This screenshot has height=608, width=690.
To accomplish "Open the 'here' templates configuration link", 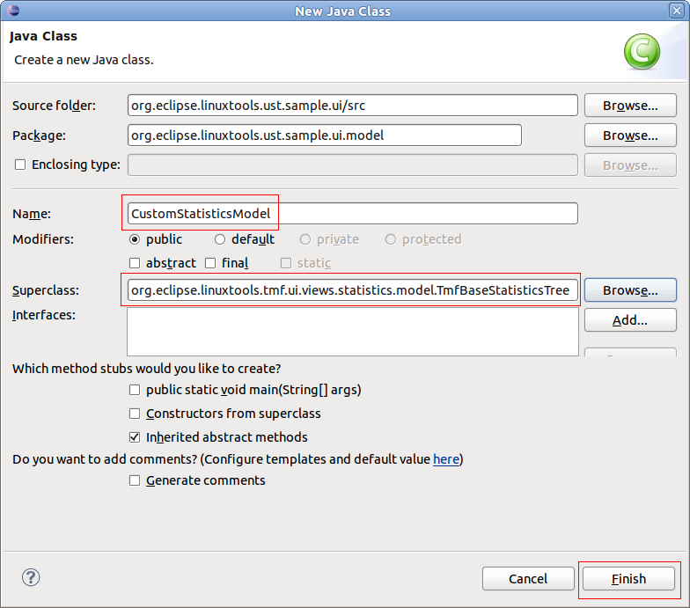I will pos(445,459).
